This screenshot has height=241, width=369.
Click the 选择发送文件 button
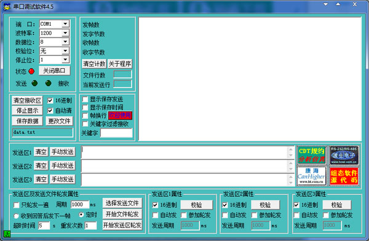[122, 203]
